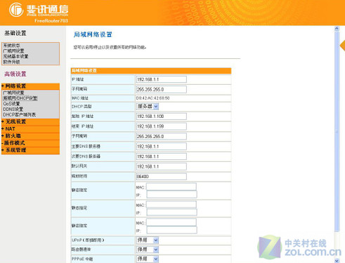Click the MAC field of first static binding
Viewport: 345px width, 263px height.
[171, 187]
